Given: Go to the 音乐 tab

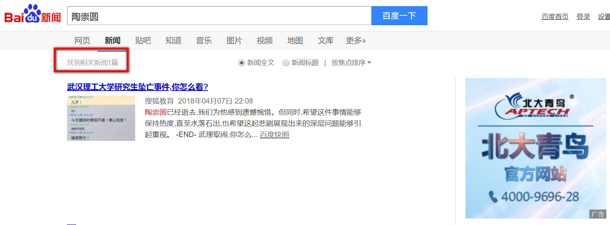Looking at the screenshot, I should coord(204,41).
